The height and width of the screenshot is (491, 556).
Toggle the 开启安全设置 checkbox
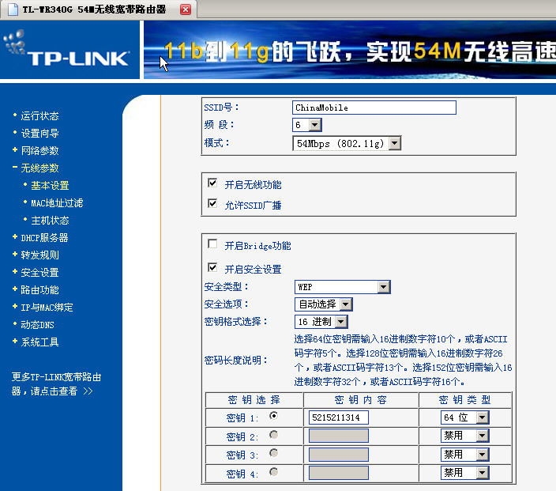point(212,267)
